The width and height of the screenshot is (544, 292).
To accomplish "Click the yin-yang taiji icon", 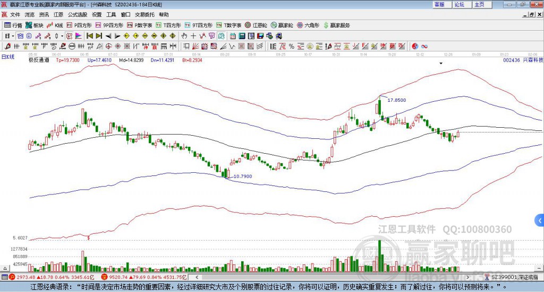I will (415, 46).
